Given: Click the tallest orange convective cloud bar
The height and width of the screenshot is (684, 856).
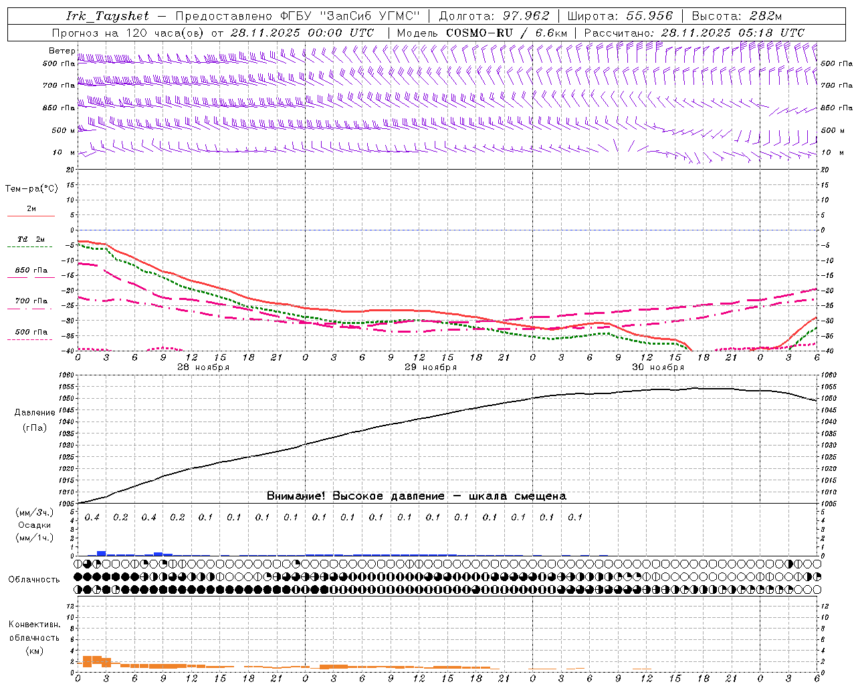Looking at the screenshot, I should (96, 661).
